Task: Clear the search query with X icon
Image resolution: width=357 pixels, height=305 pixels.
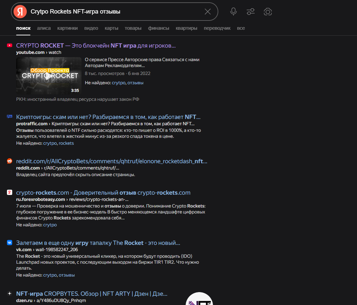Action: (207, 12)
